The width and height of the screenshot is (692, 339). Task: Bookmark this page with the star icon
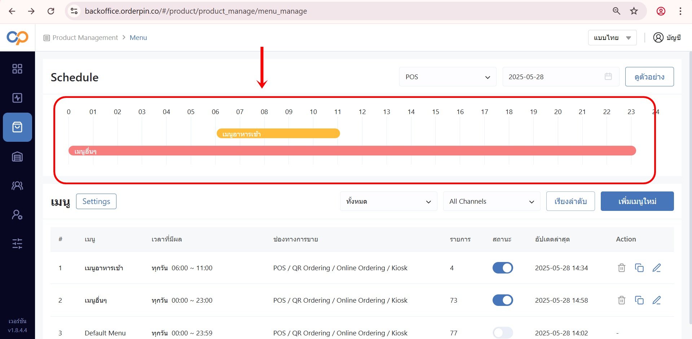tap(634, 11)
